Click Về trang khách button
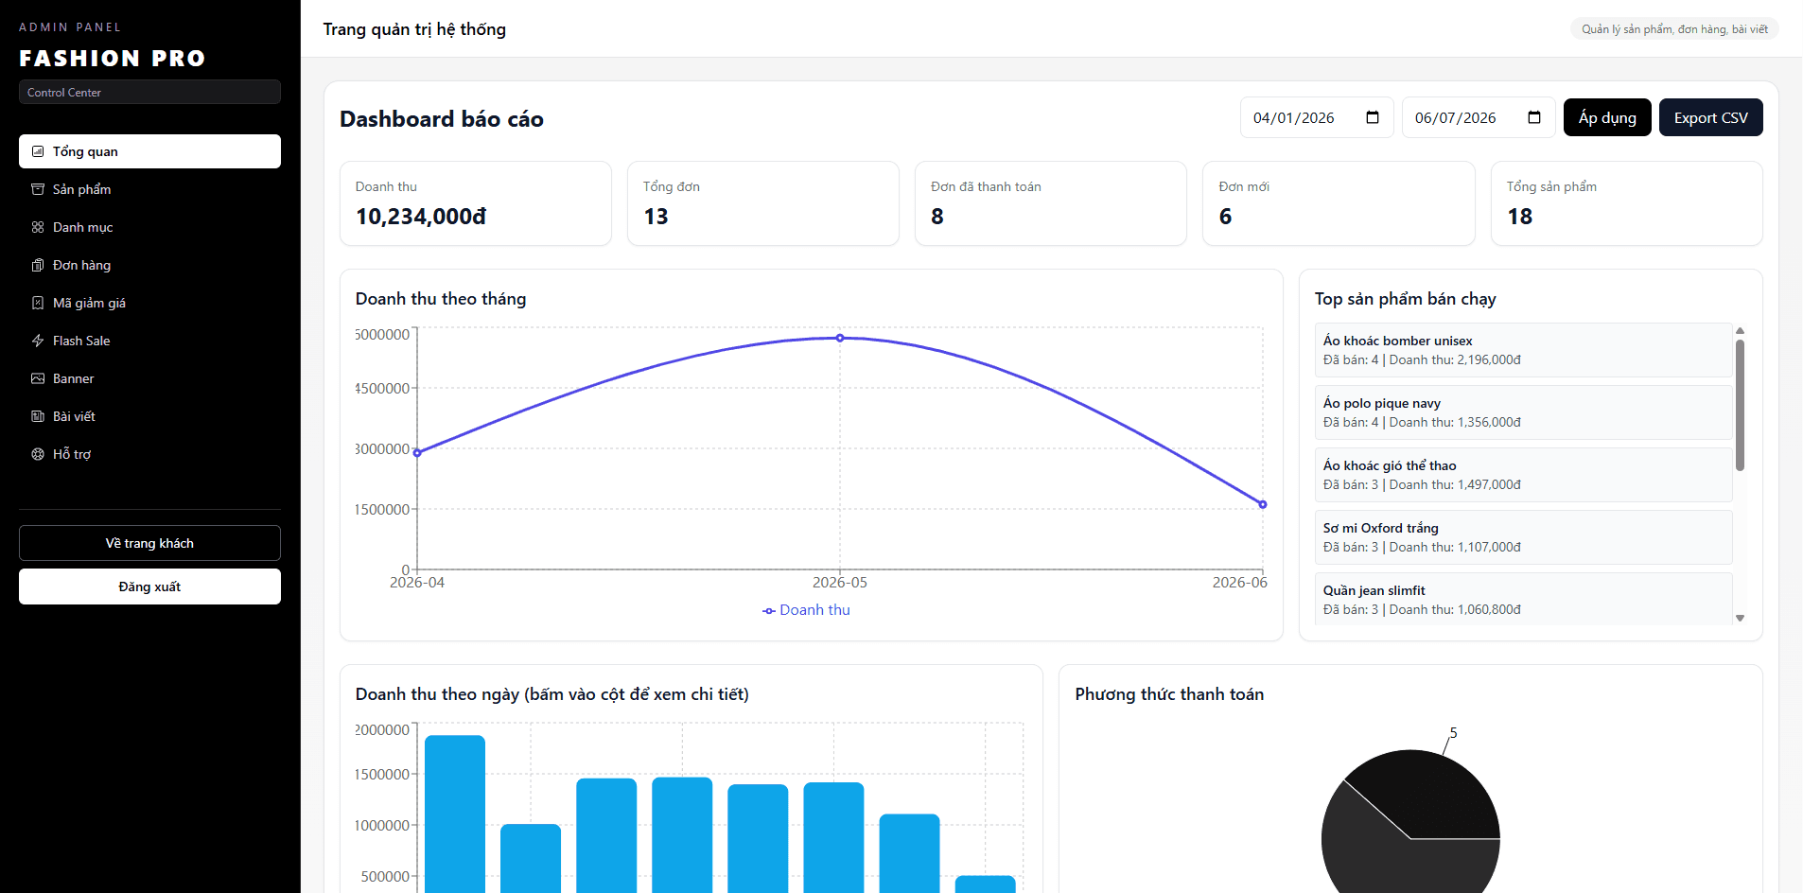 [x=149, y=543]
